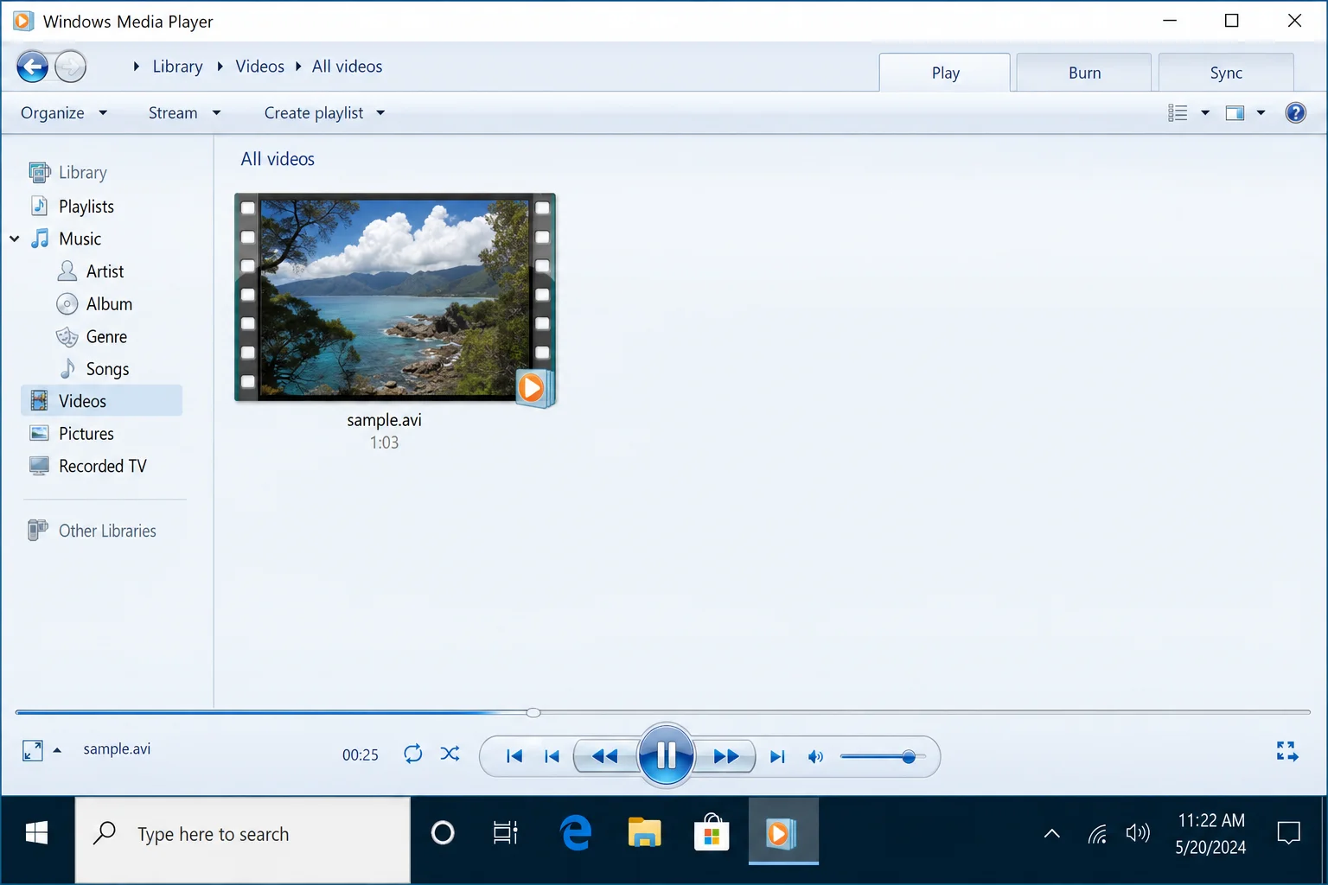
Task: Click the Windows Media Player taskbar icon
Action: tap(782, 832)
